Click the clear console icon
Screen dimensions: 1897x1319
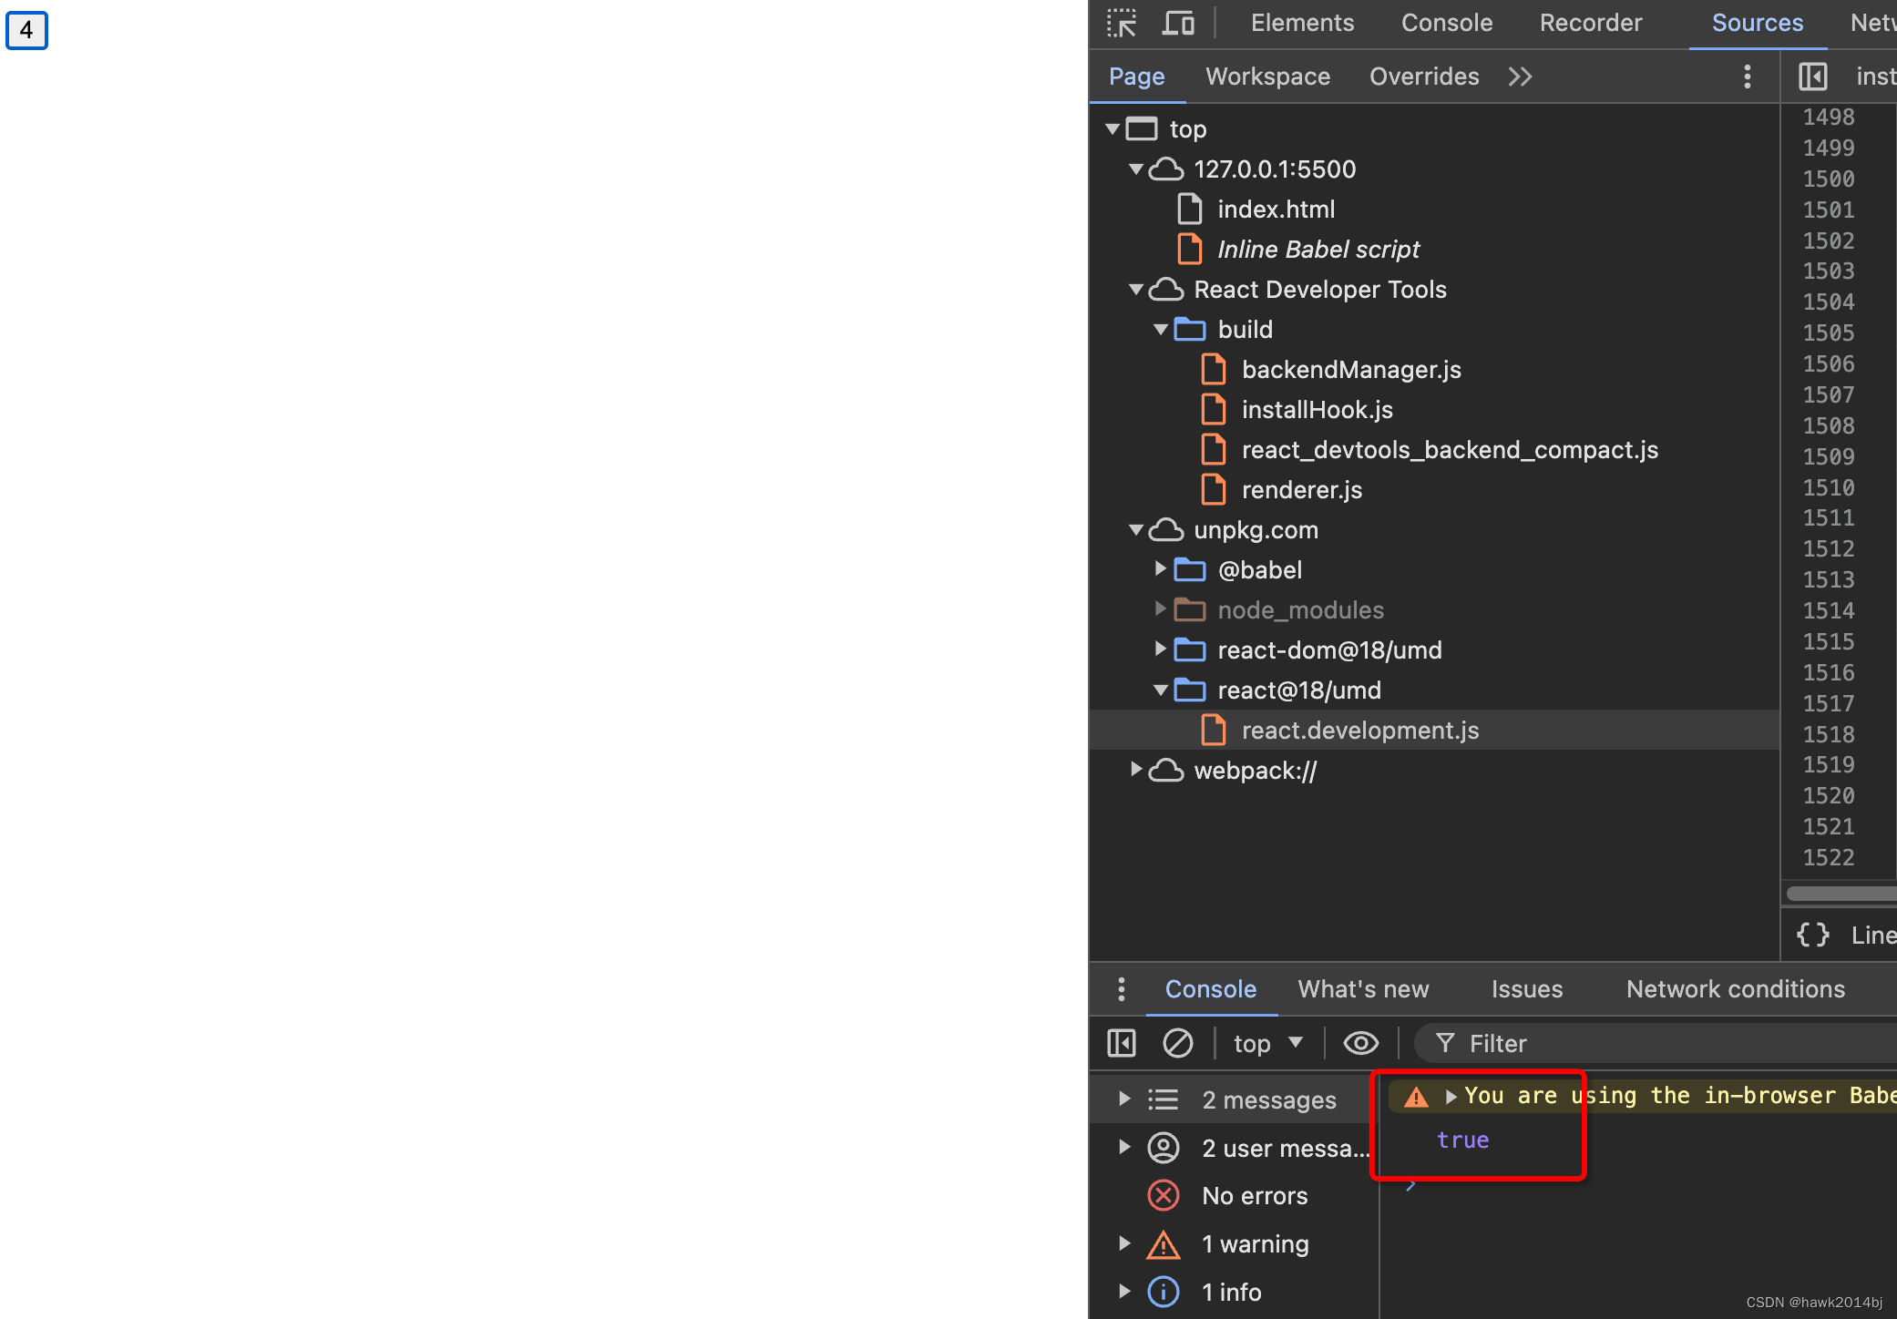point(1177,1043)
